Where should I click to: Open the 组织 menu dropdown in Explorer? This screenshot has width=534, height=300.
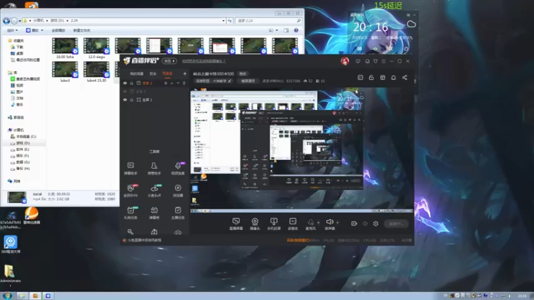[x=13, y=30]
